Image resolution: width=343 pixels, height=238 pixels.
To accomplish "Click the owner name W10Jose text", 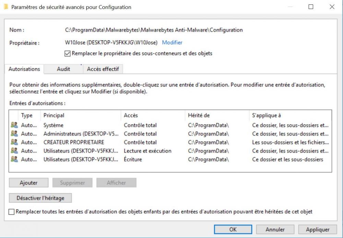I will click(111, 43).
